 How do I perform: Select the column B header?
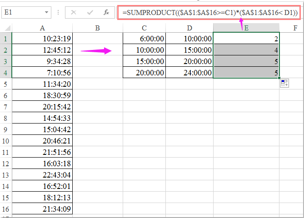click(x=98, y=28)
